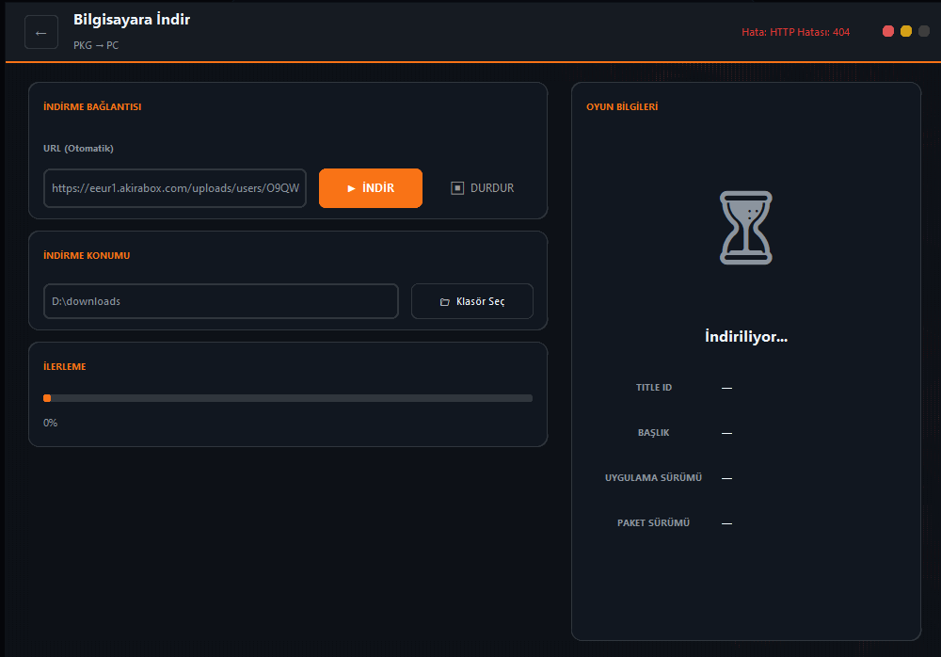Screen dimensions: 941x657
Task: Click the PAKET SÜRÜMÜ label
Action: point(654,523)
